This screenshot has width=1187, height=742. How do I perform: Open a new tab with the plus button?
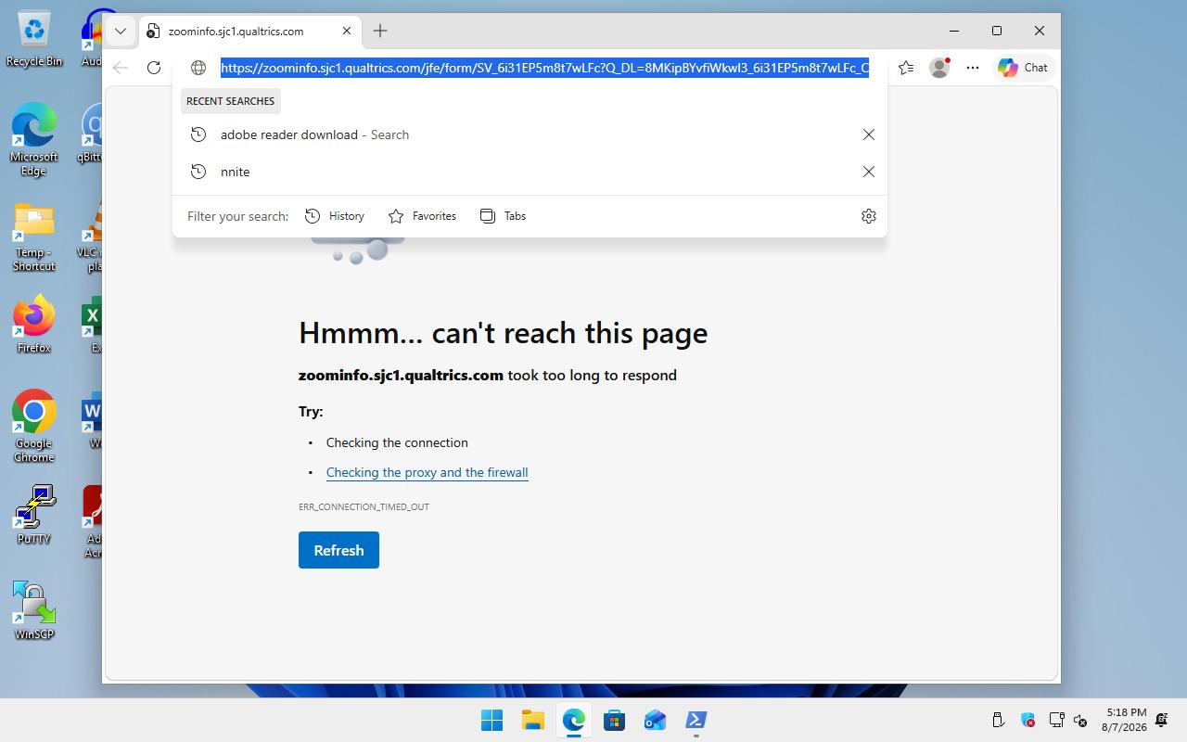click(x=380, y=31)
